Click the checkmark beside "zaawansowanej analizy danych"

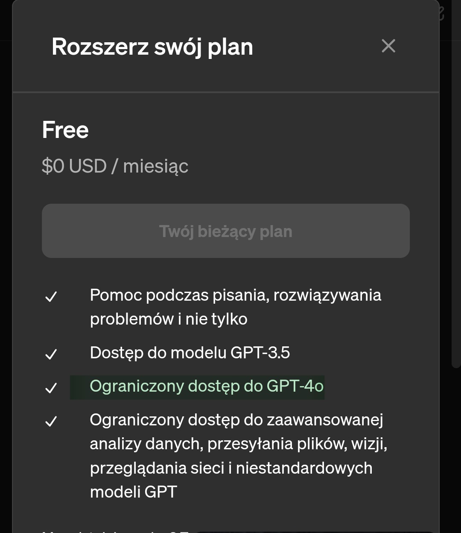coord(51,422)
